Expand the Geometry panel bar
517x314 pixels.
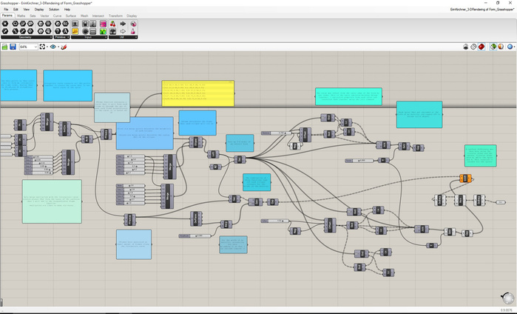pyautogui.click(x=27, y=37)
